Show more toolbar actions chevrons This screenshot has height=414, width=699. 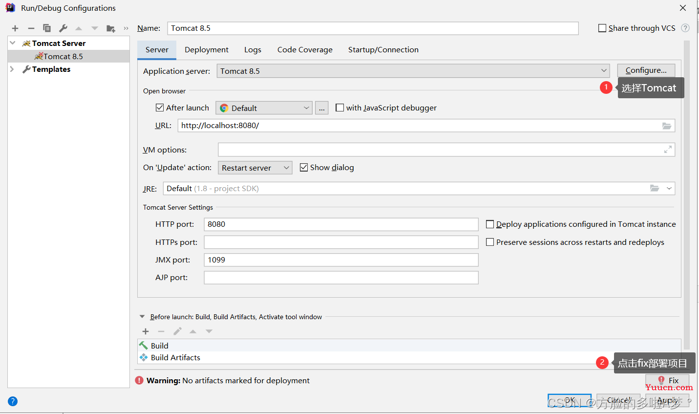tap(126, 28)
